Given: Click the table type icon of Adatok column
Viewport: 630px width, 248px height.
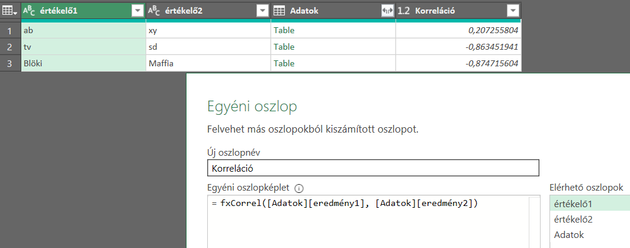Looking at the screenshot, I should pyautogui.click(x=279, y=11).
